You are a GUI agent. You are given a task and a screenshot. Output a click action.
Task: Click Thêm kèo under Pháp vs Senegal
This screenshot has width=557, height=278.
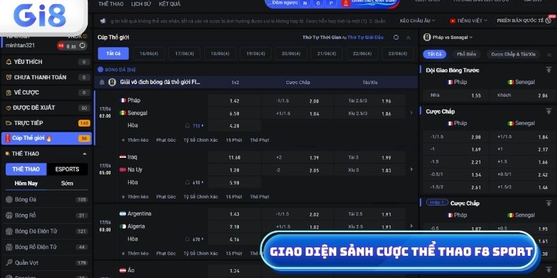click(138, 140)
